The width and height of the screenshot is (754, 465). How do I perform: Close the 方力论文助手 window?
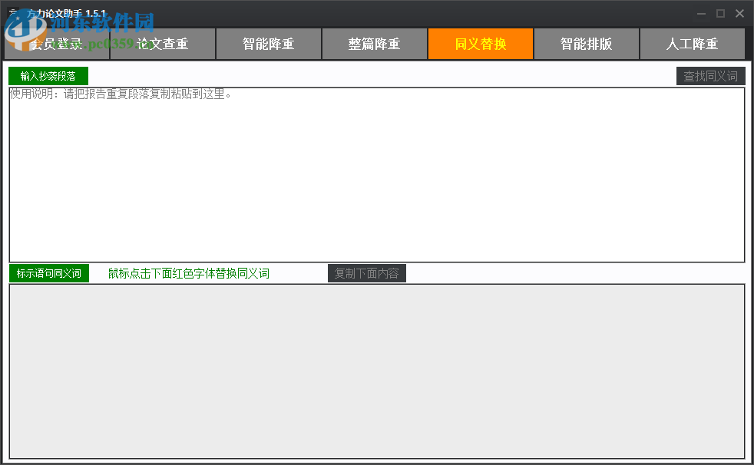coord(739,13)
